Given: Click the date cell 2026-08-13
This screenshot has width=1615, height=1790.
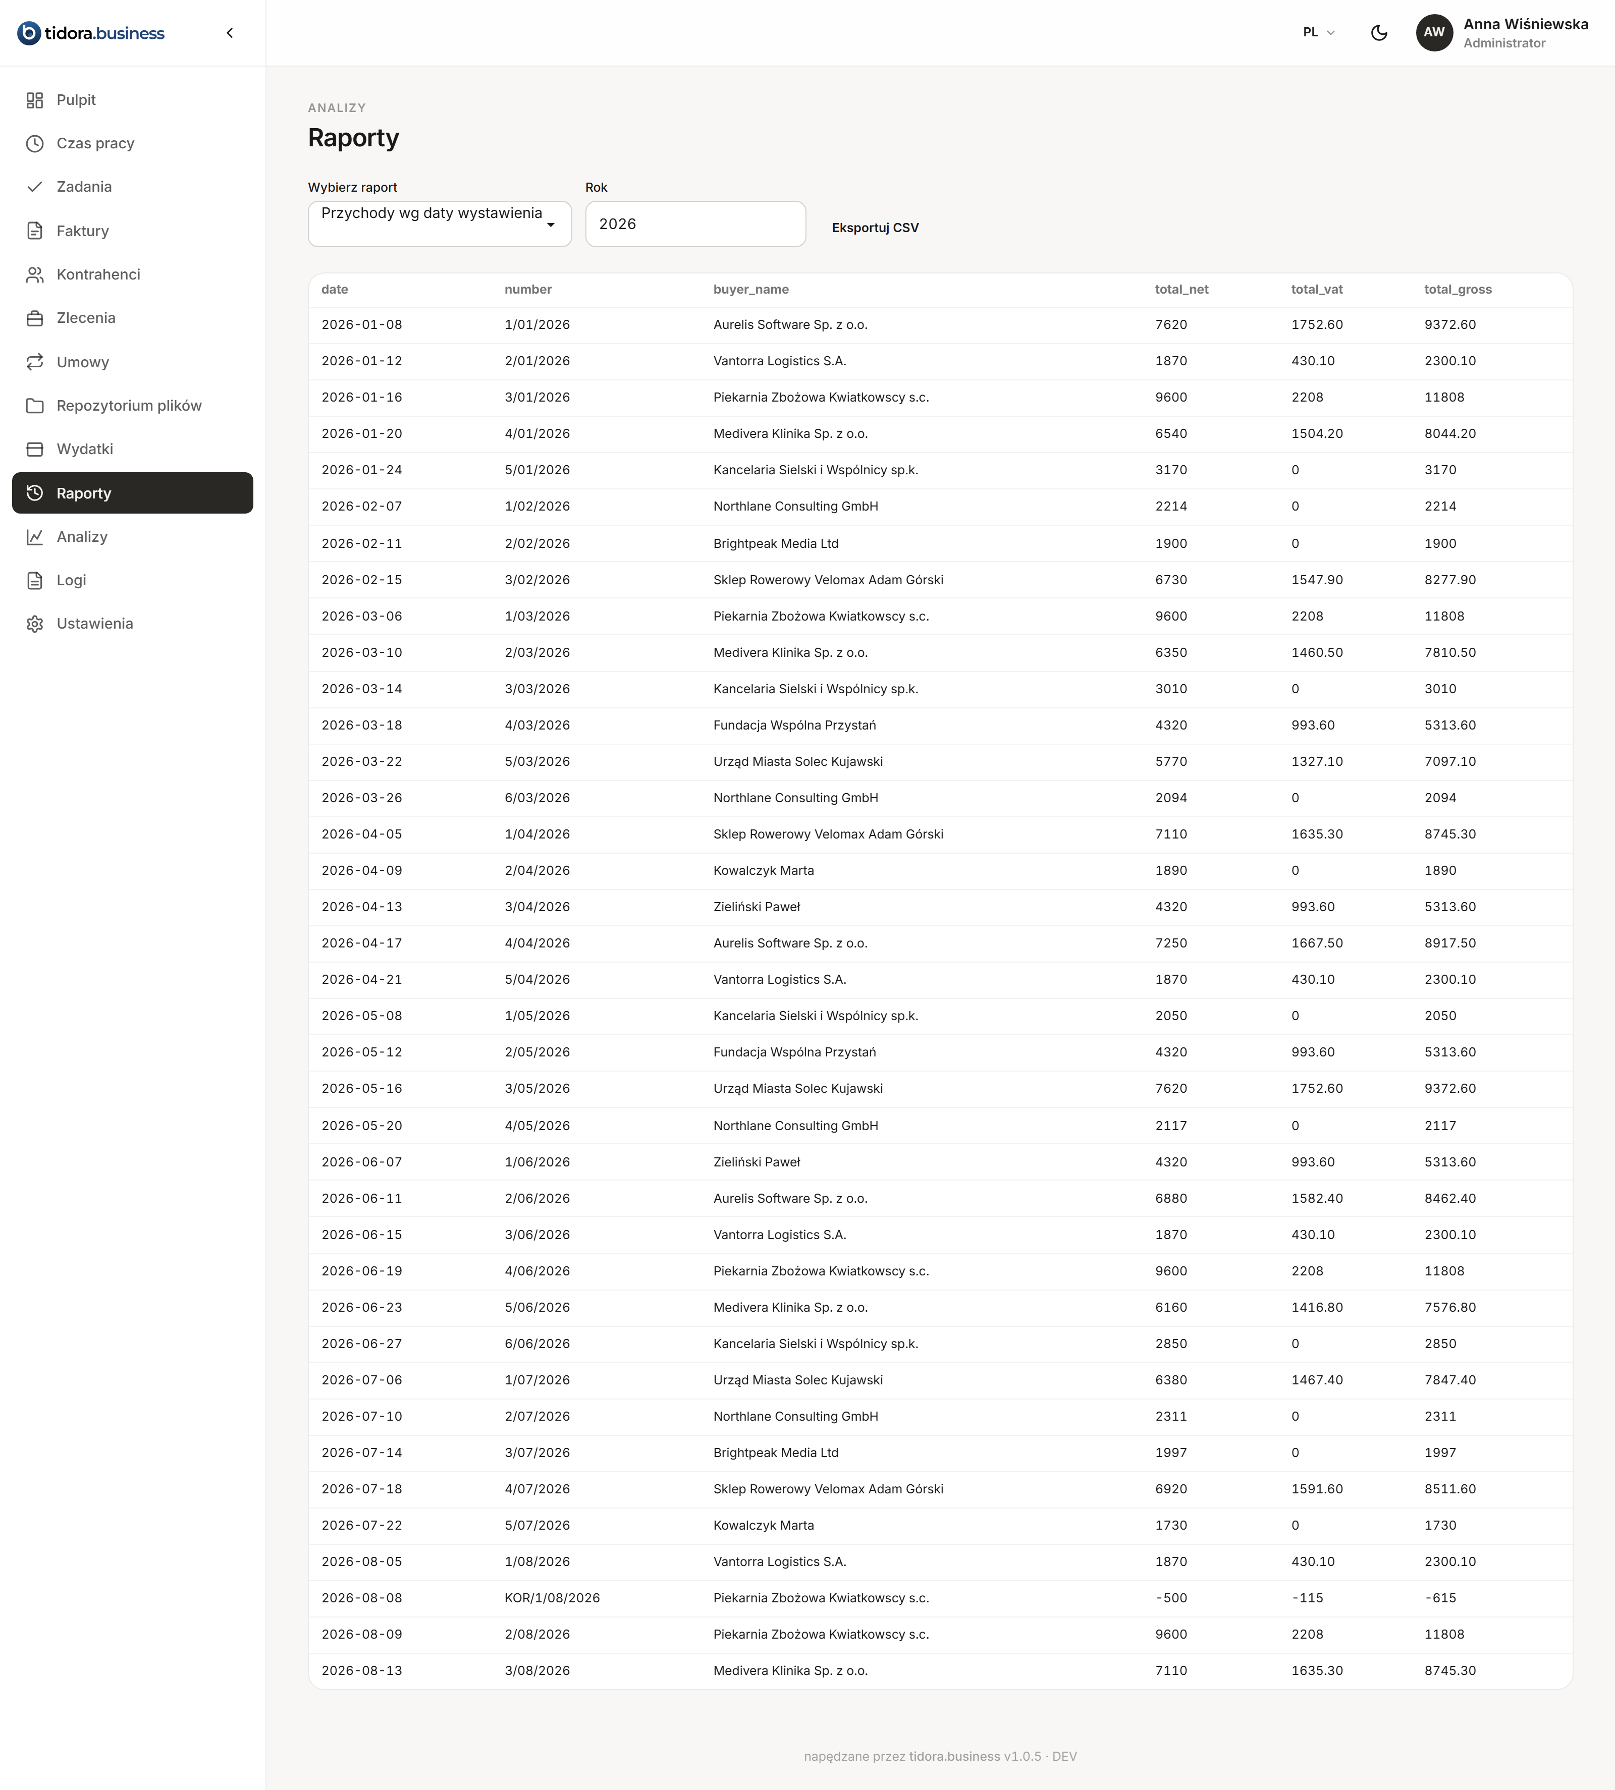Looking at the screenshot, I should pos(362,1671).
